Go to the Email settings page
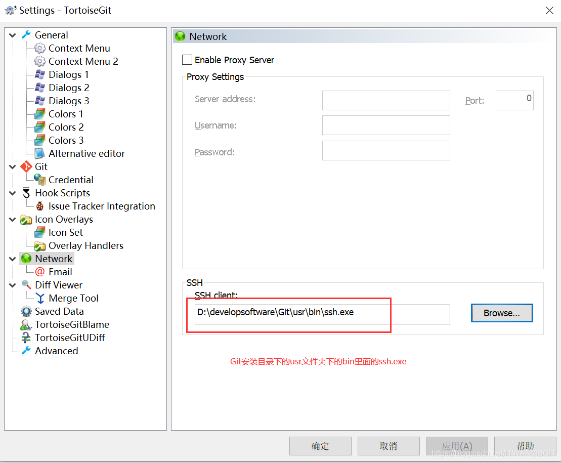This screenshot has height=463, width=561. tap(60, 272)
